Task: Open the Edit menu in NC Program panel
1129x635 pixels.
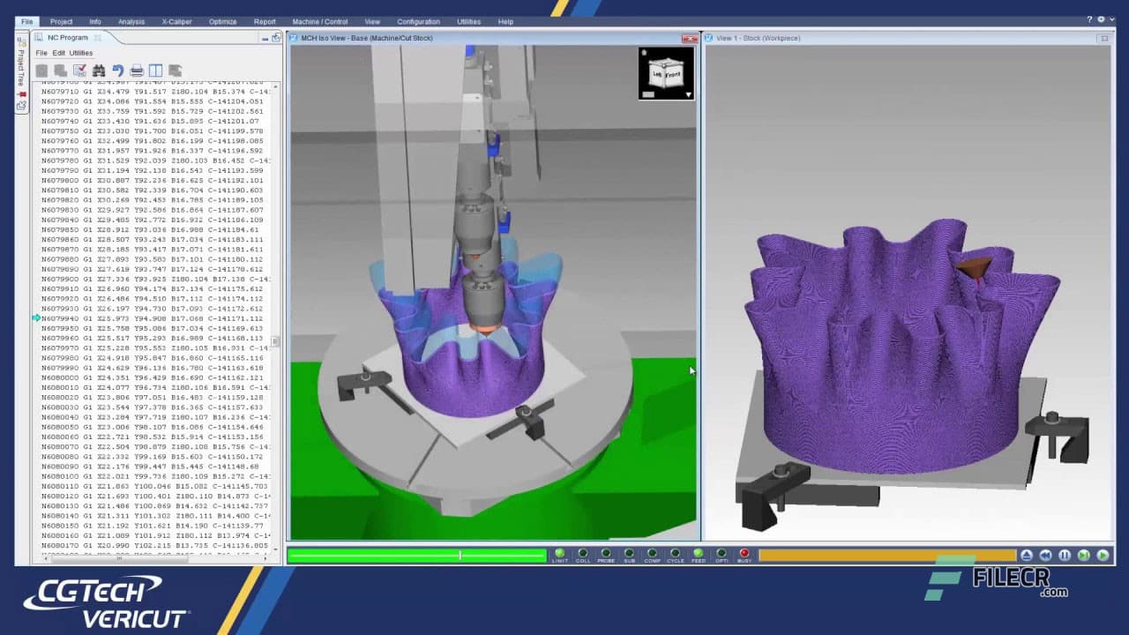Action: click(x=57, y=52)
